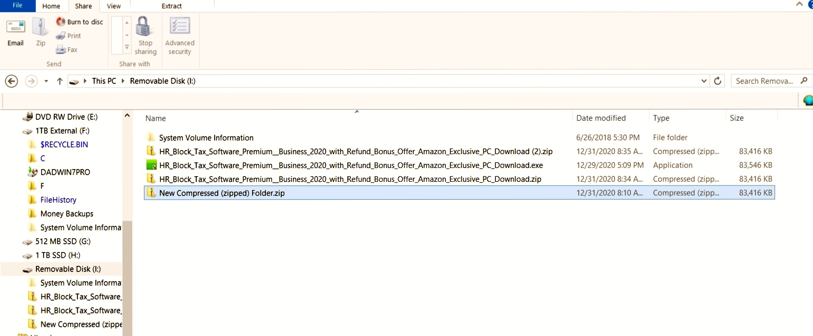Collapse the ribbon with the top-right chevron

(x=799, y=4)
